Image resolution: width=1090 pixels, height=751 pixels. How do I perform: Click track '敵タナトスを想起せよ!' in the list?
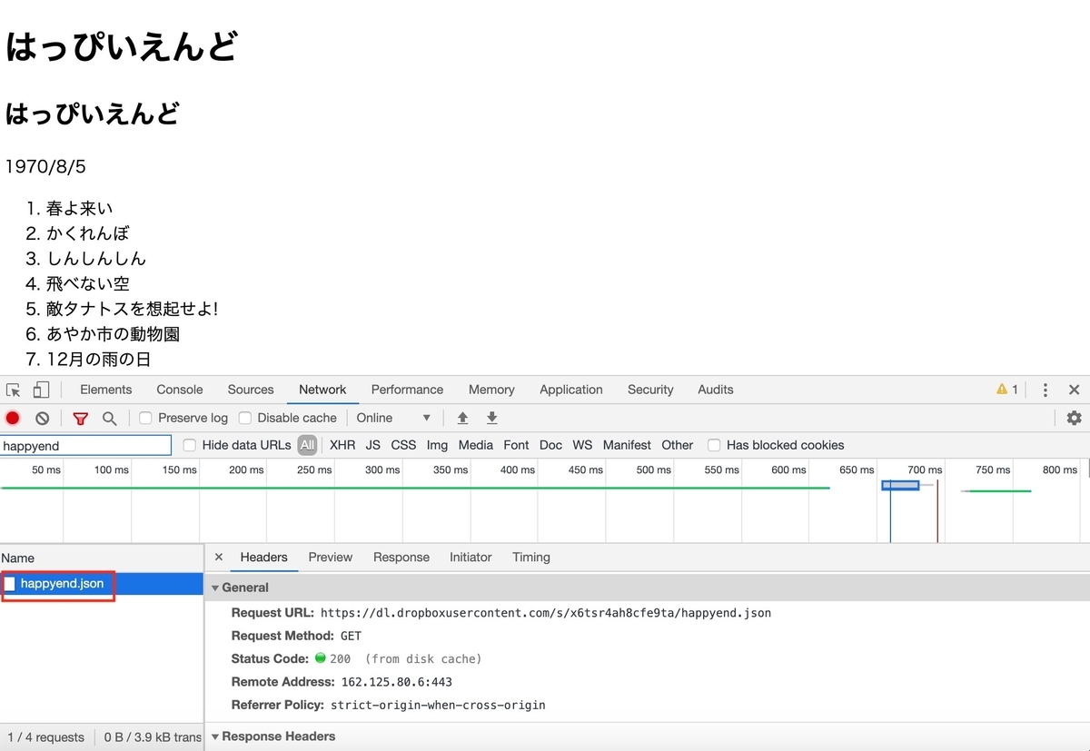coord(132,309)
